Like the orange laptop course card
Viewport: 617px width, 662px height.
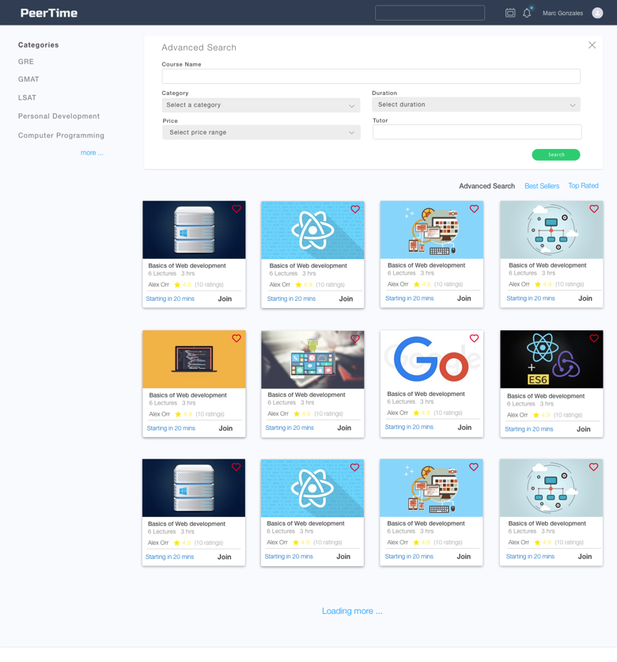237,338
